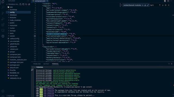Expand the resources folder
Screen dimensions: 174x97
[x=13, y=26]
